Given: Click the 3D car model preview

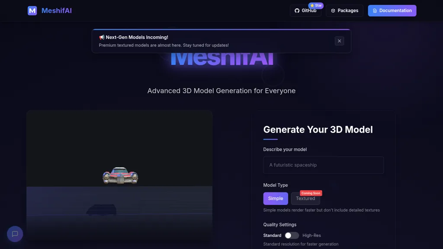Looking at the screenshot, I should (120, 176).
